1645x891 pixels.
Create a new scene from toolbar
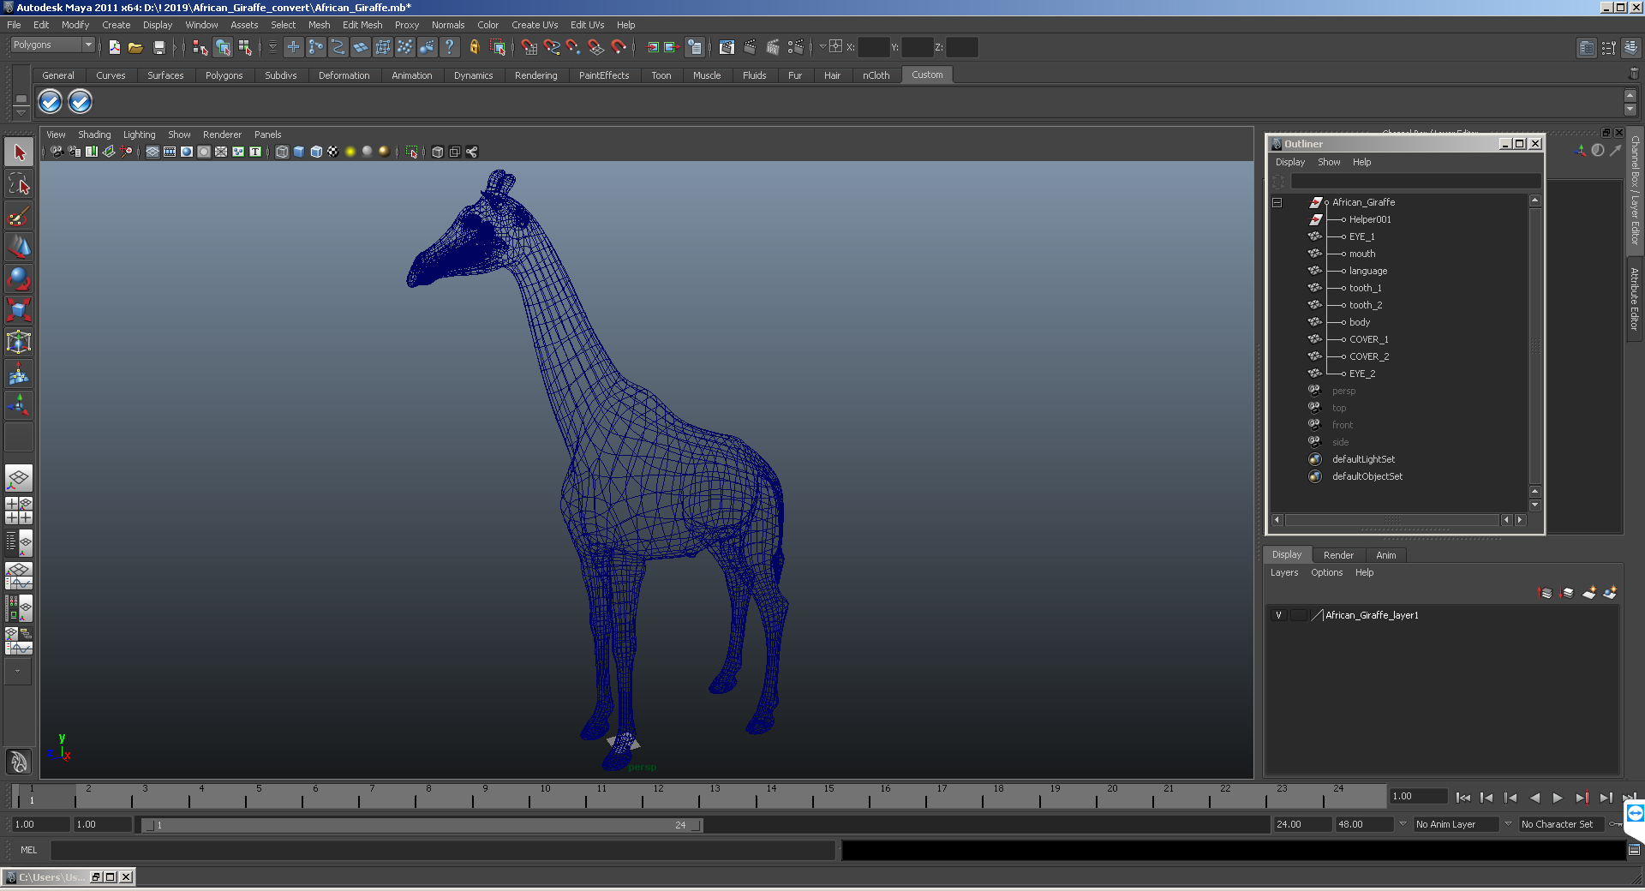click(114, 47)
